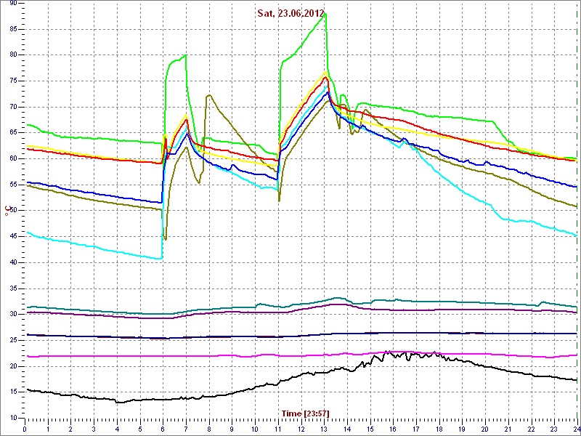Select the '70' temperature axis label
Image resolution: width=581 pixels, height=436 pixels.
[x=14, y=107]
